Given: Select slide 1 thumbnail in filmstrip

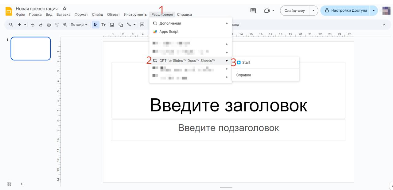Looking at the screenshot, I should tap(31, 49).
